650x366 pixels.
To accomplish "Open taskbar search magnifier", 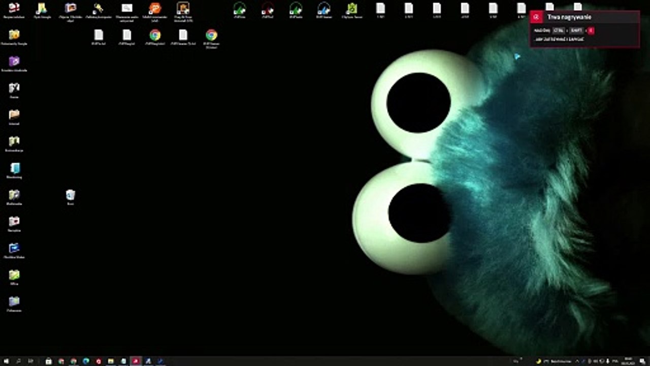I will click(19, 361).
